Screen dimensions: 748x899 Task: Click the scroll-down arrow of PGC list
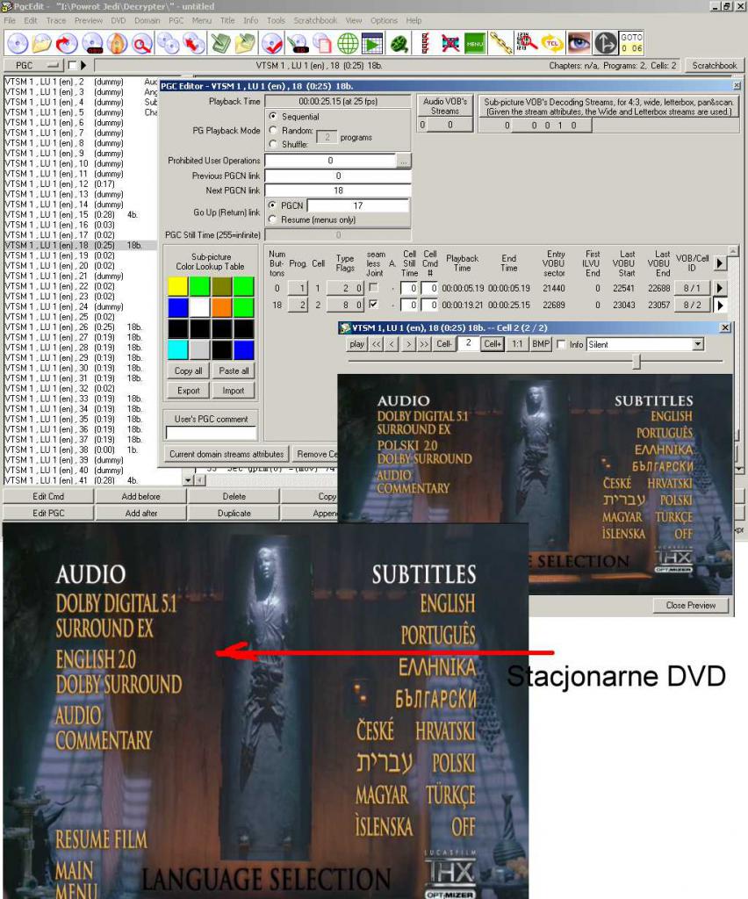click(188, 480)
